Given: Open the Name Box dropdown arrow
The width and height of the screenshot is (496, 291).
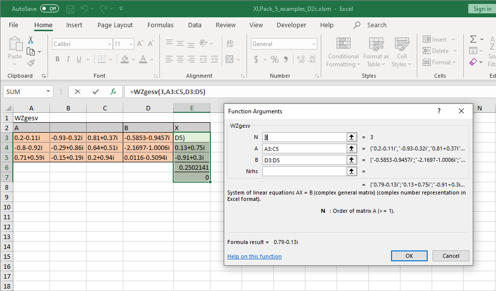Looking at the screenshot, I should point(48,92).
